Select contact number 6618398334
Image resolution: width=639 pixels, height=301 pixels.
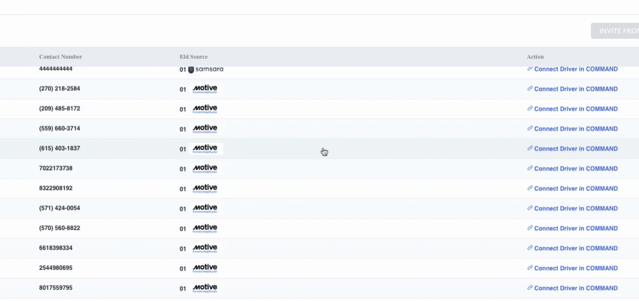[x=55, y=248]
